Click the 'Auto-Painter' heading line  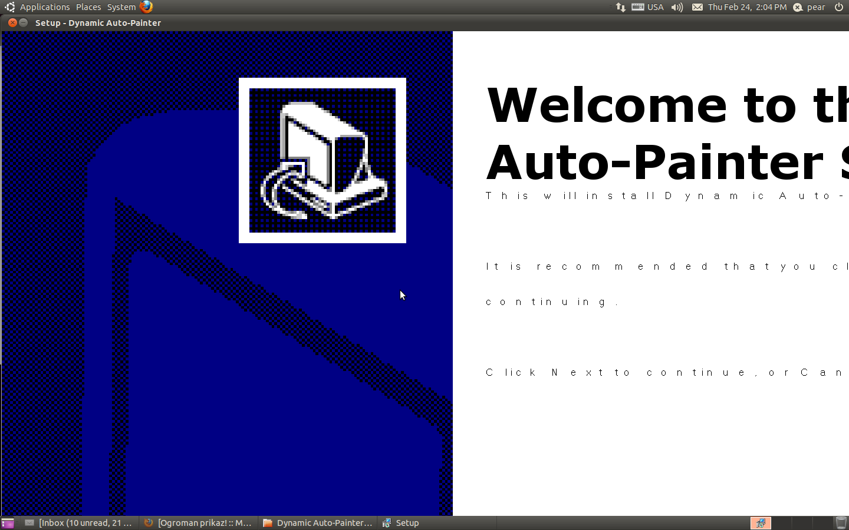pos(667,162)
